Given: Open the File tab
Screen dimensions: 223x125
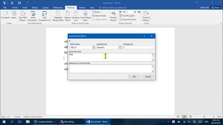Looking at the screenshot, I should point(5,8).
